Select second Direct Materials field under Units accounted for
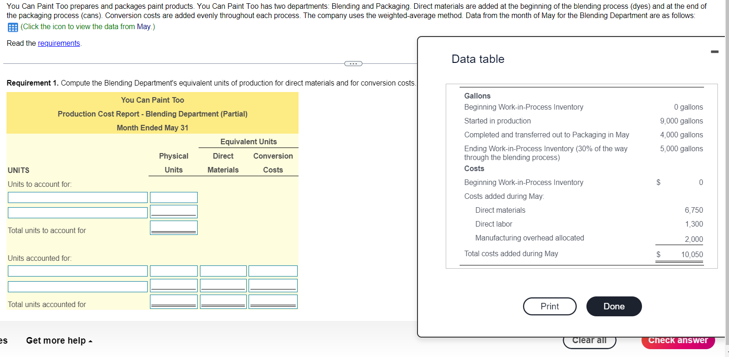729x357 pixels. coord(223,286)
